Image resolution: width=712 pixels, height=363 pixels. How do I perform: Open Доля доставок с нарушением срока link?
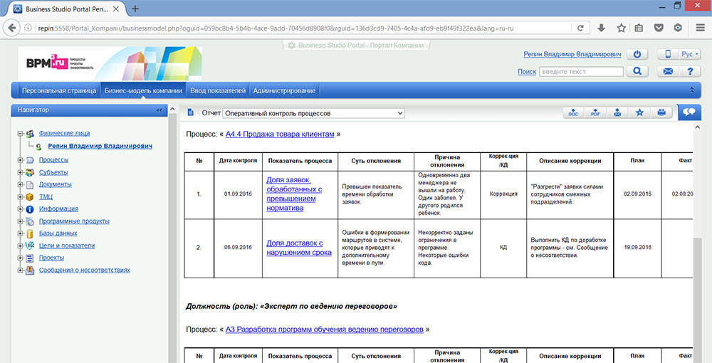click(x=298, y=248)
